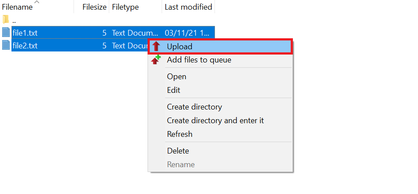Select the parent directory folder icon
Viewport: 418px width, 194px height.
6,20
